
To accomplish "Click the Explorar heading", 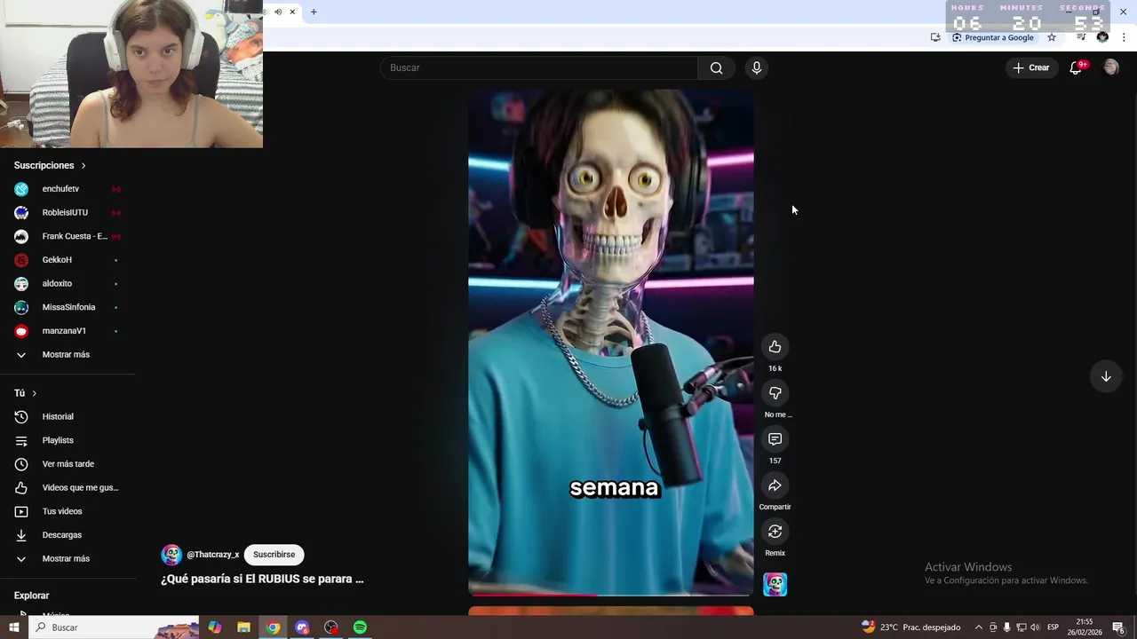I will pyautogui.click(x=32, y=596).
